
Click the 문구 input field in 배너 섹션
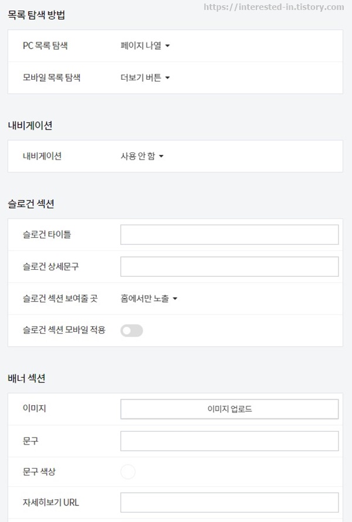(229, 440)
